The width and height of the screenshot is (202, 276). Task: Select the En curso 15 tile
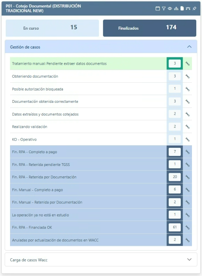[x=52, y=28]
